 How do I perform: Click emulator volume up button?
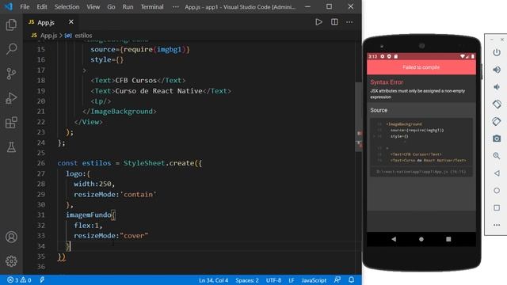tap(497, 70)
